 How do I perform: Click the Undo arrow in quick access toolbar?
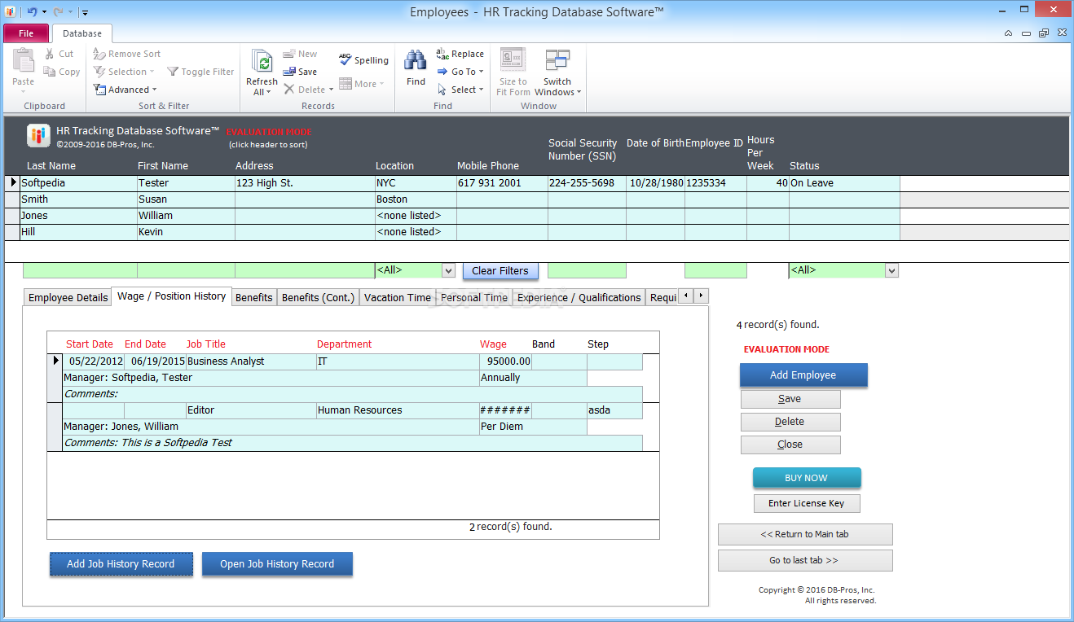click(x=31, y=11)
